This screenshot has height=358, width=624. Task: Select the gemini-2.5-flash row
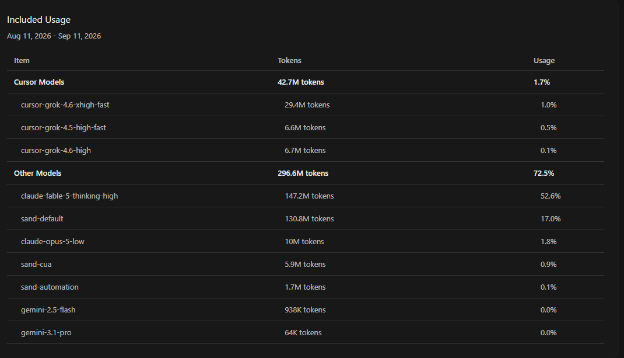305,310
